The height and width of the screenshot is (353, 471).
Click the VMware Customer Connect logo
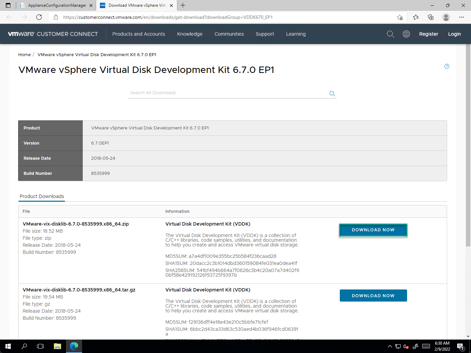pos(53,34)
